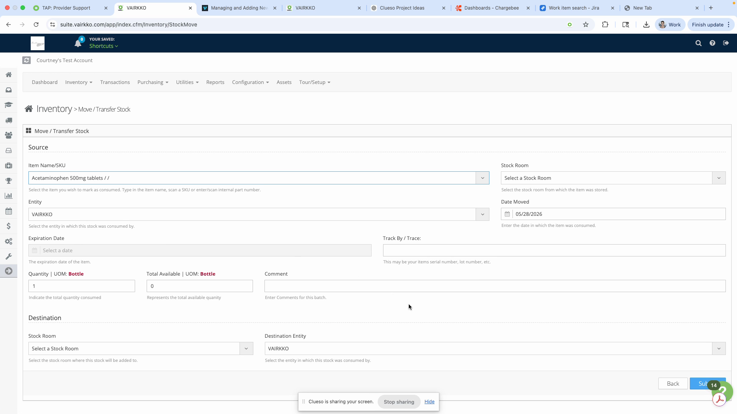Go to the Dashboard menu item
Image resolution: width=737 pixels, height=414 pixels.
pos(45,82)
